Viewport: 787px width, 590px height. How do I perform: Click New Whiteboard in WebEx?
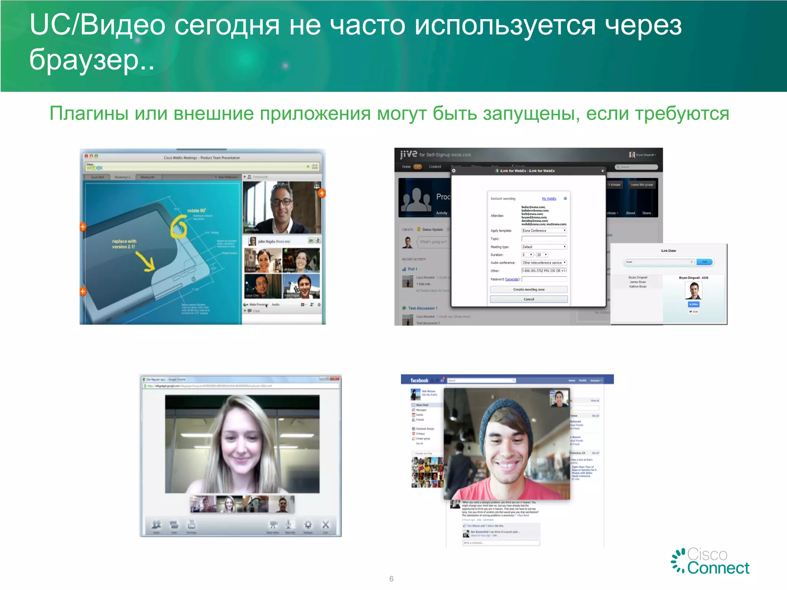pos(226,177)
